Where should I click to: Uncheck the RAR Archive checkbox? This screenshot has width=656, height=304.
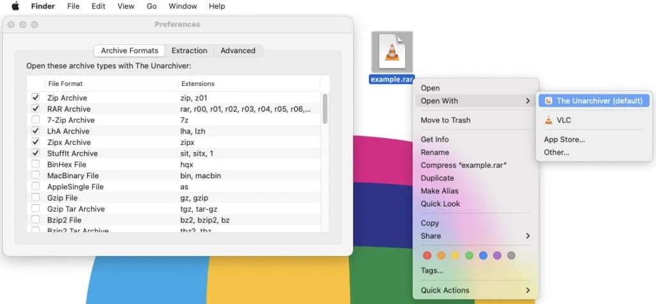(36, 109)
